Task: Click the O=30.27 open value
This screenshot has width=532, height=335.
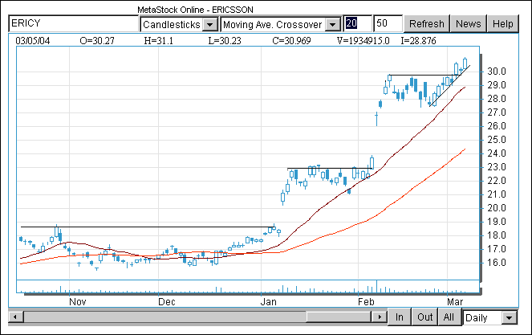Action: (97, 41)
